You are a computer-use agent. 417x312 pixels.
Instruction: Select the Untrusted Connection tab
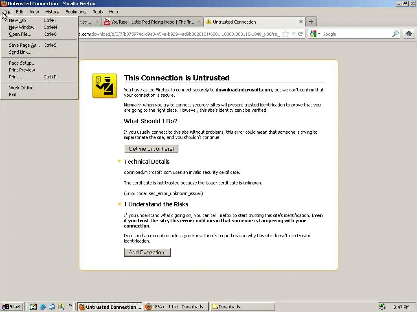255,22
